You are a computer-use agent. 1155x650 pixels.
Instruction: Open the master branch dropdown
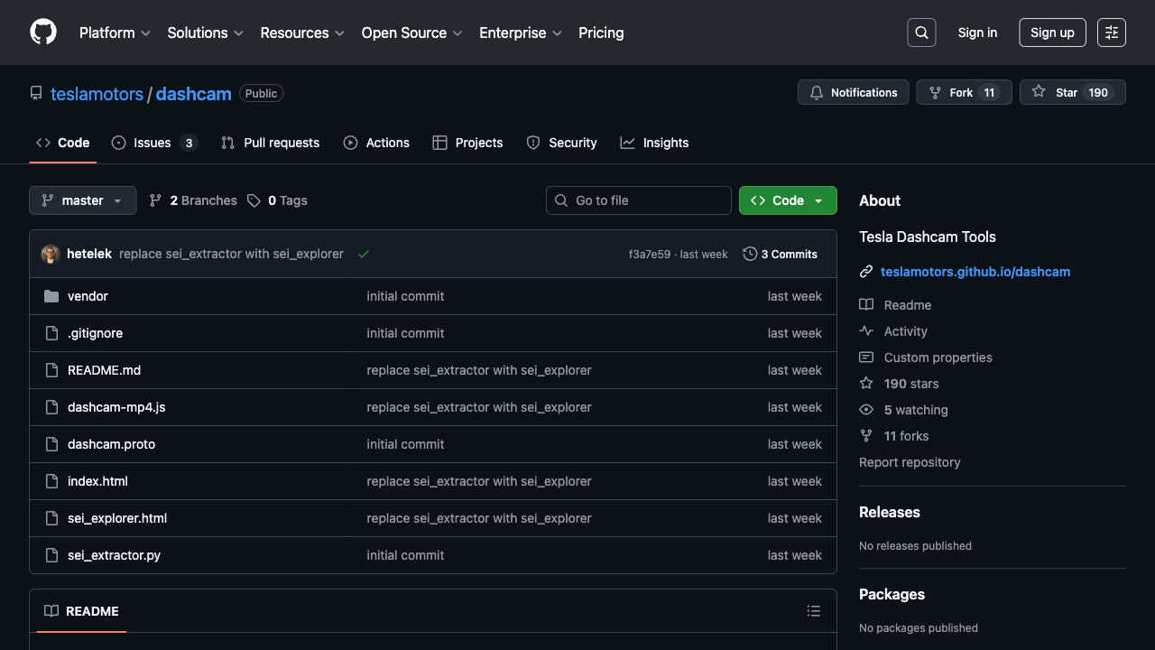pos(83,200)
